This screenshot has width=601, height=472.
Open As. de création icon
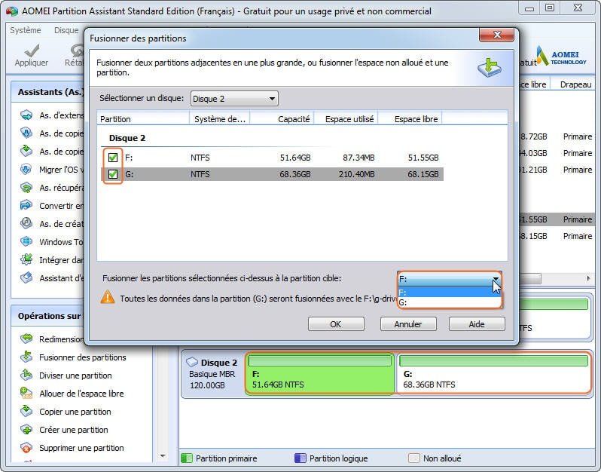click(26, 223)
